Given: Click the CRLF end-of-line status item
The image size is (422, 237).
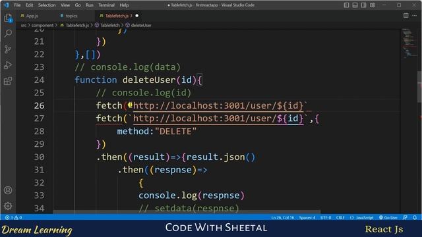Looking at the screenshot, I should (340, 217).
